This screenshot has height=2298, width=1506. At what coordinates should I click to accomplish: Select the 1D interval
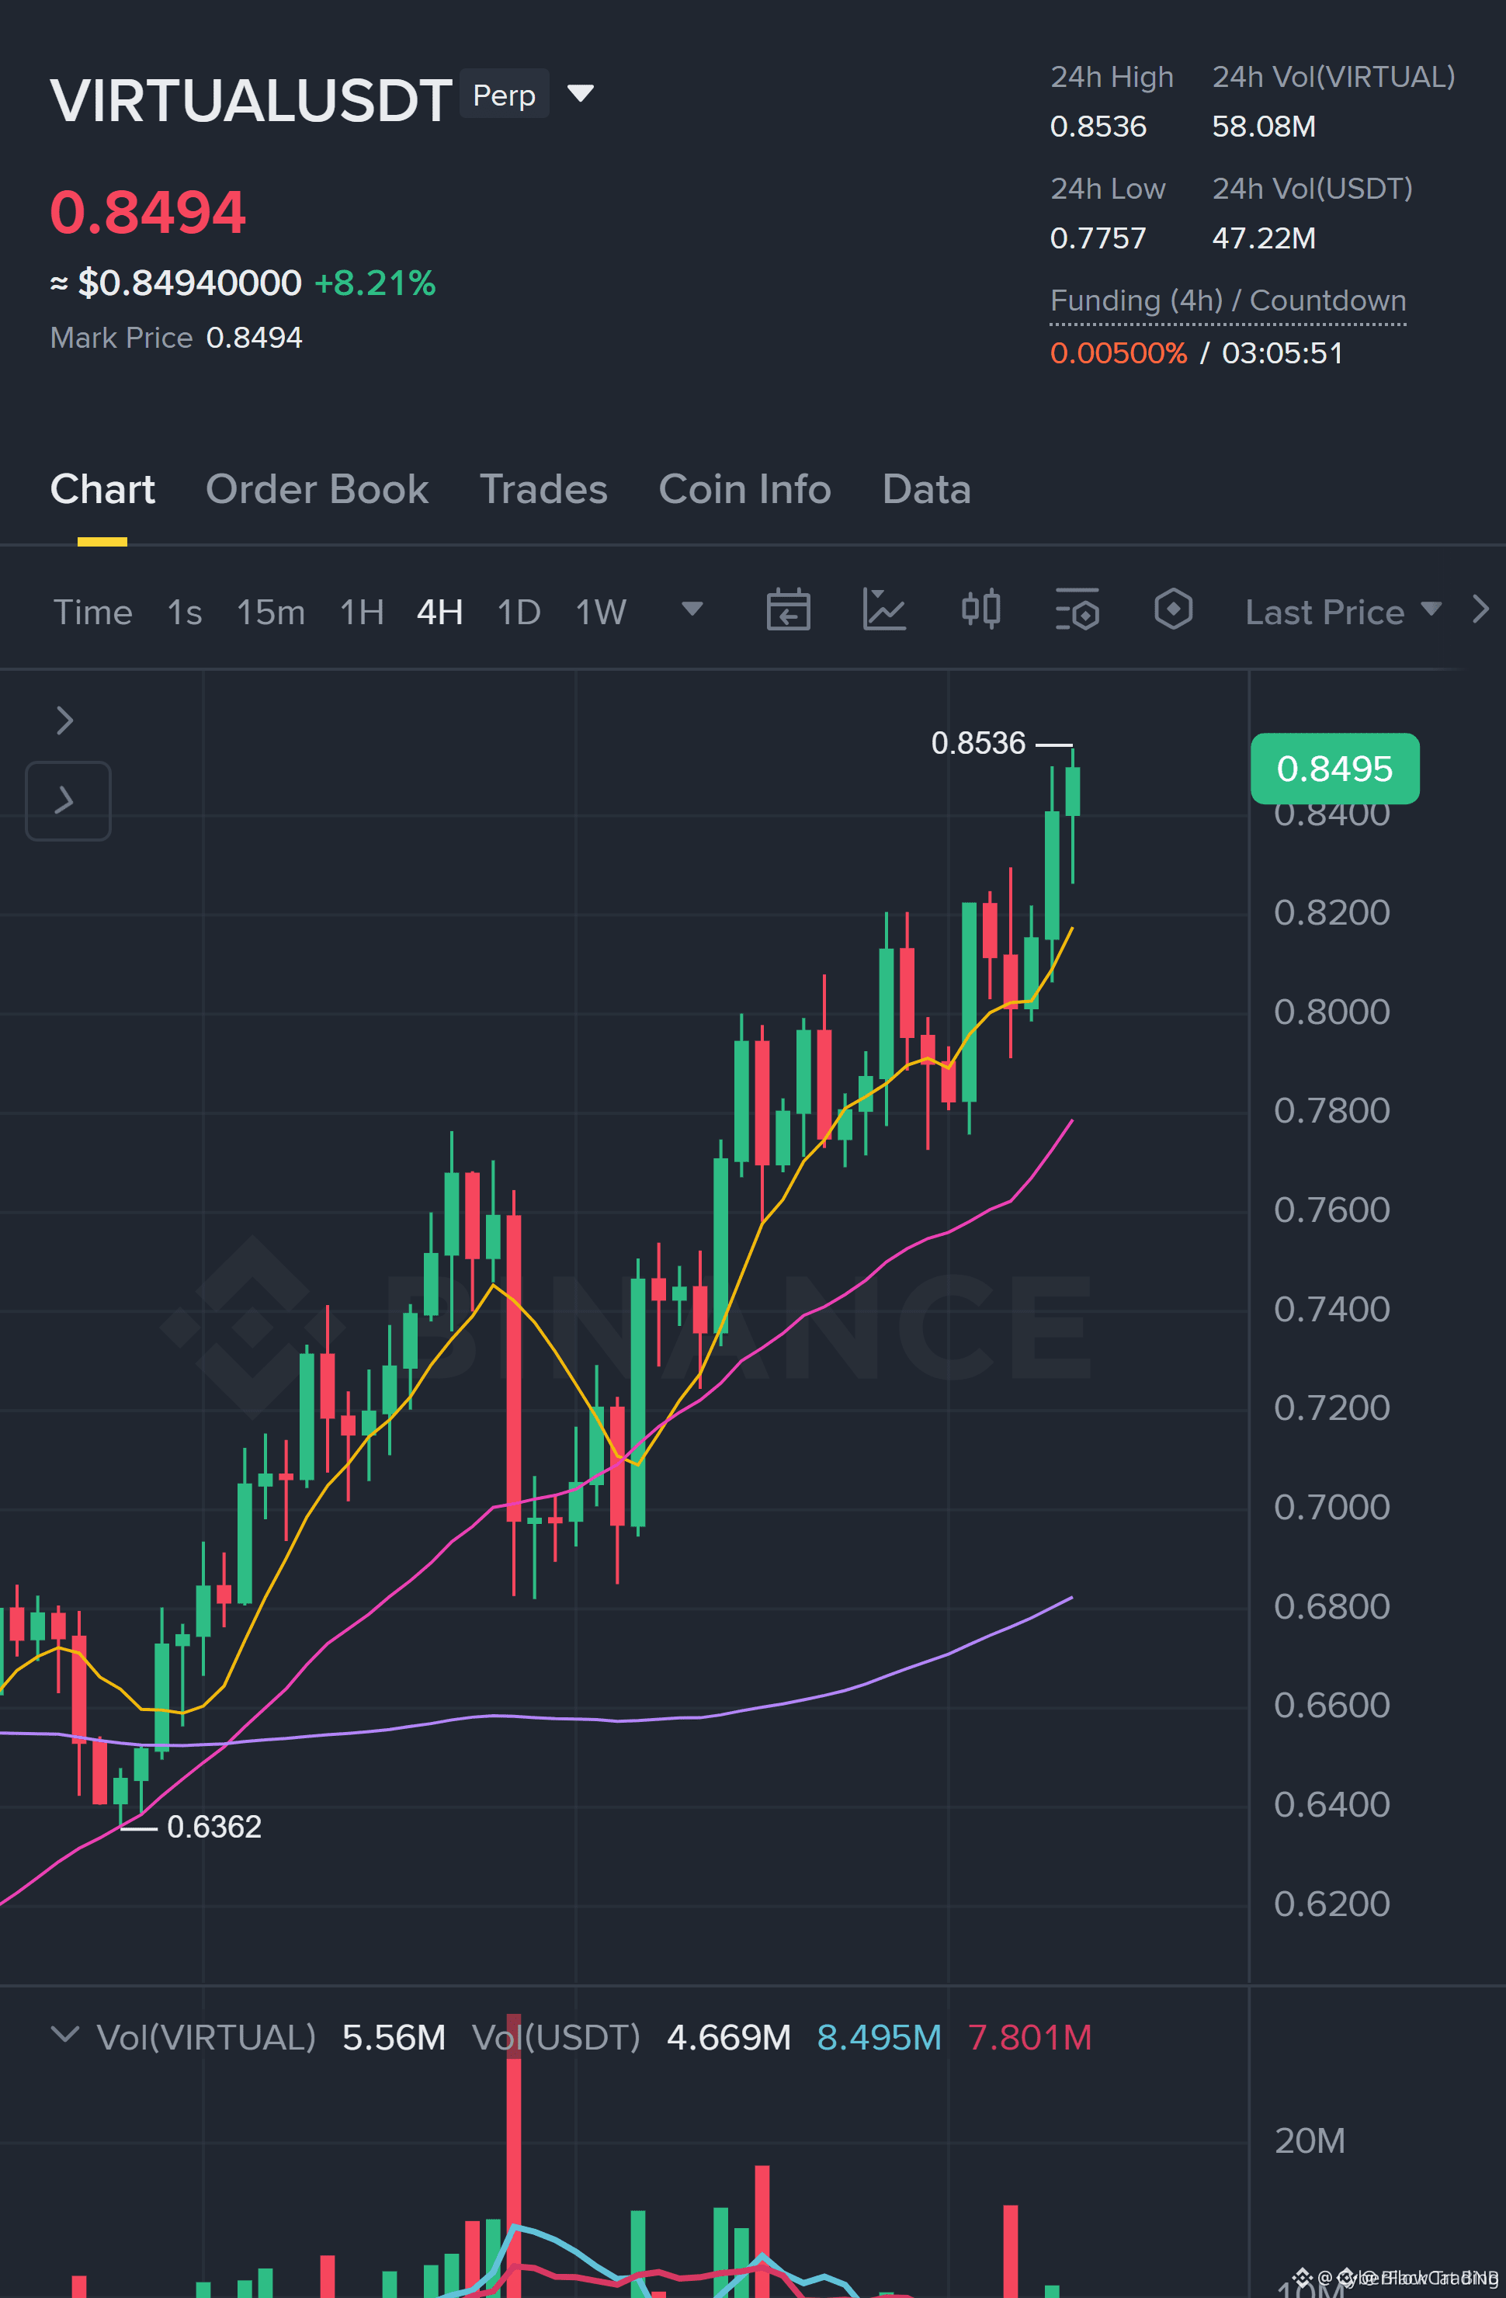519,613
